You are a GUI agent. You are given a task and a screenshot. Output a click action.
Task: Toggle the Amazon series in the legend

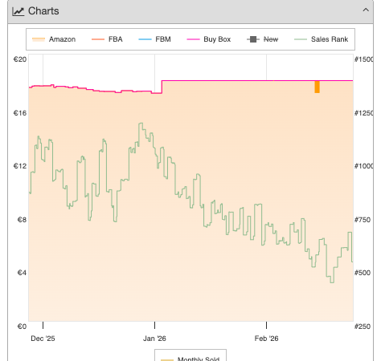tap(54, 39)
